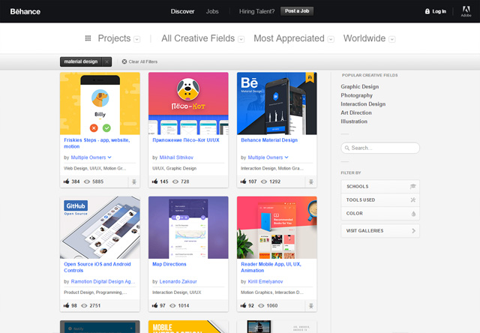Open GitHub Open Source project thumbnail
Screen dimensions: 480x333
pyautogui.click(x=100, y=227)
